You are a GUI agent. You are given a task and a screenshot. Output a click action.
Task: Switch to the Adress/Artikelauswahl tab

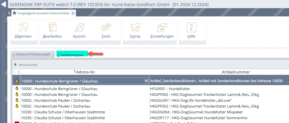(x=31, y=54)
